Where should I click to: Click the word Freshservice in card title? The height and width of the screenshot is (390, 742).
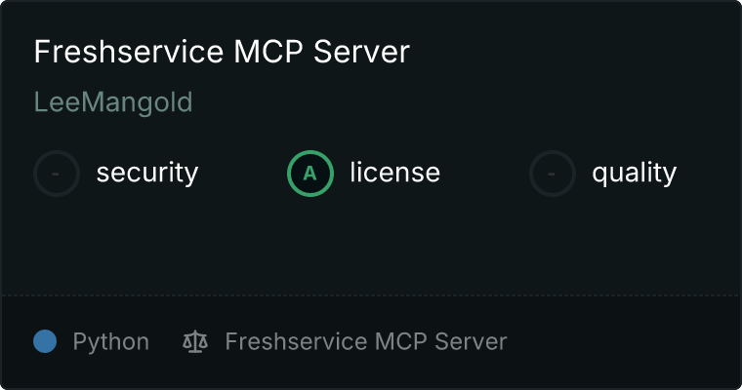(x=128, y=52)
